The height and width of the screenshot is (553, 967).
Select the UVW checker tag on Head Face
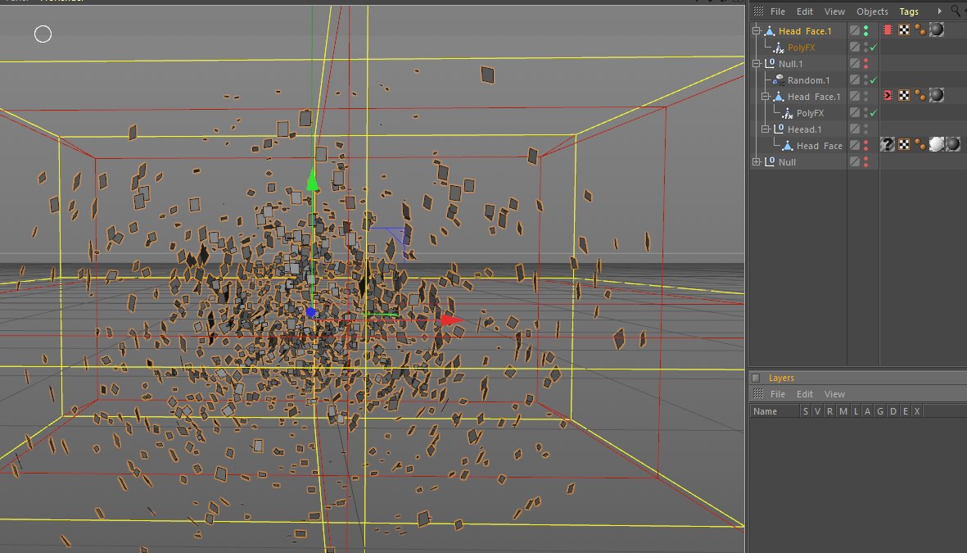(904, 144)
